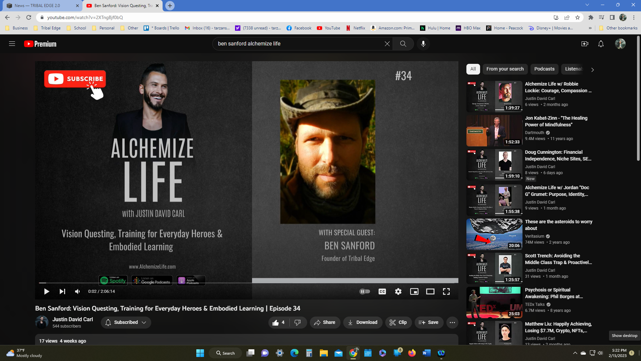This screenshot has height=361, width=641.
Task: Enter full screen mode
Action: coord(446,291)
